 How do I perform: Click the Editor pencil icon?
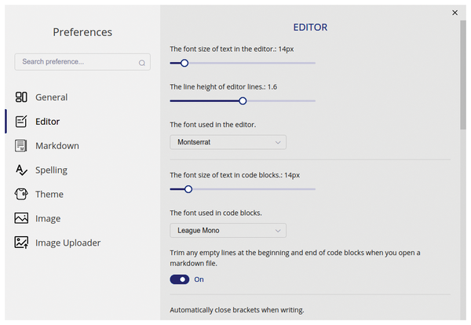tap(21, 122)
